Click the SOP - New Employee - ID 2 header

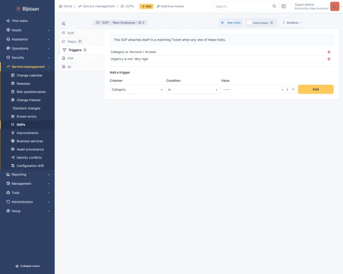[x=120, y=23]
